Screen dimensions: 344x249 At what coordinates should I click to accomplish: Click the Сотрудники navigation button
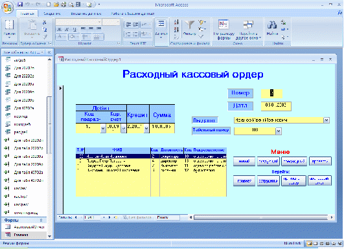[268, 181]
